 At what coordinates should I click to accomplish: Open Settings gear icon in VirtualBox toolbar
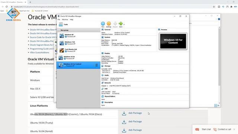(x=109, y=23)
